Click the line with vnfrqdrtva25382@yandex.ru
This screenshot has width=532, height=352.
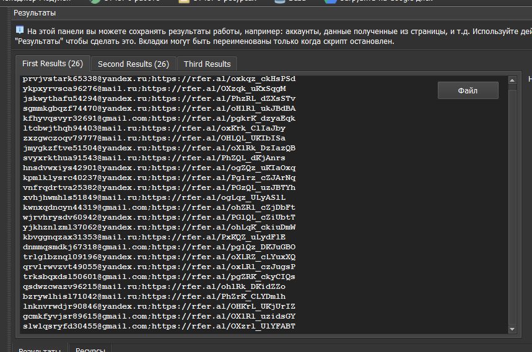(159, 187)
